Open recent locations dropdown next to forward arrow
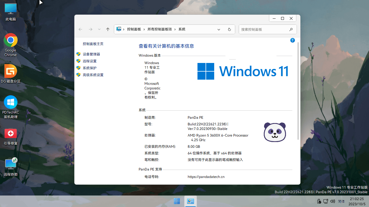The image size is (369, 207). pyautogui.click(x=99, y=29)
